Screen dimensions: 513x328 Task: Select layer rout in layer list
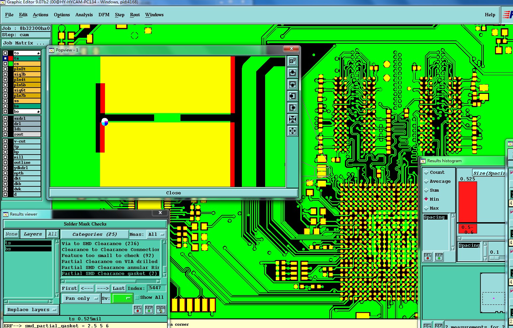27,134
